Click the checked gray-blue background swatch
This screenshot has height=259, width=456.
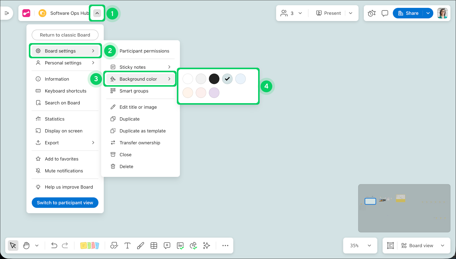tap(227, 79)
